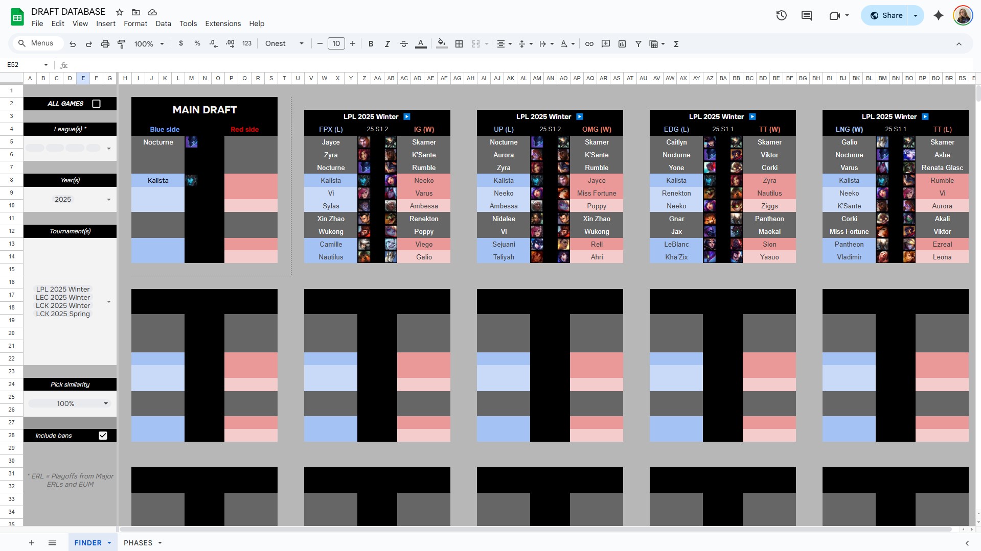Image resolution: width=981 pixels, height=551 pixels.
Task: Open zoom level dropdown
Action: [x=149, y=44]
